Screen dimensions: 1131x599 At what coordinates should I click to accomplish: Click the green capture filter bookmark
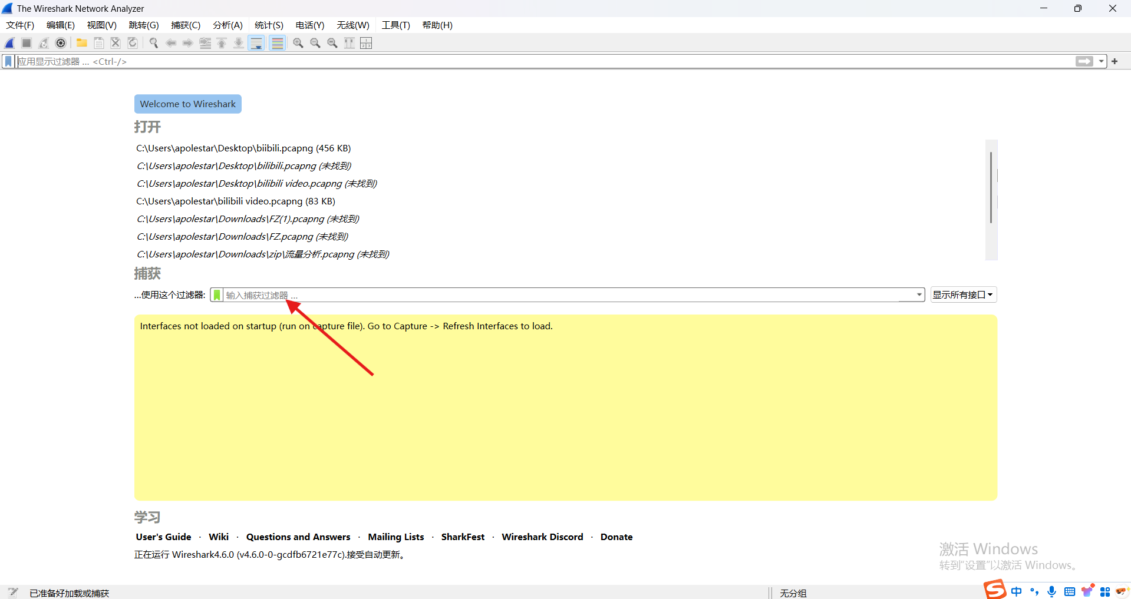(217, 295)
